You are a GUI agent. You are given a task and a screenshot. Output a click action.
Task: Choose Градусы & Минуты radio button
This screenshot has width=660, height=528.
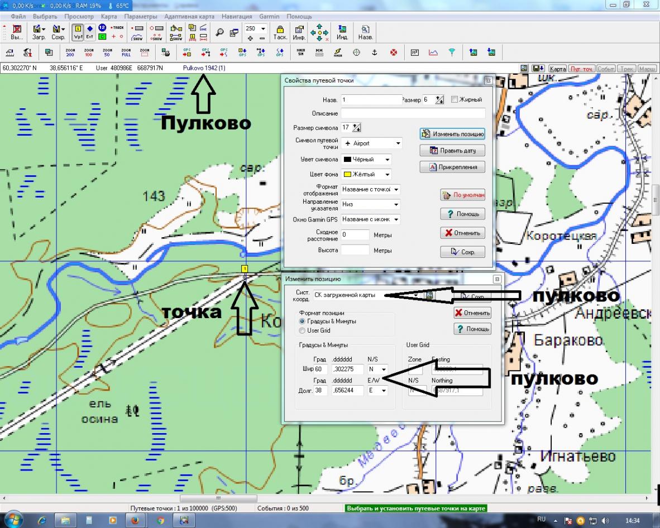(x=303, y=321)
